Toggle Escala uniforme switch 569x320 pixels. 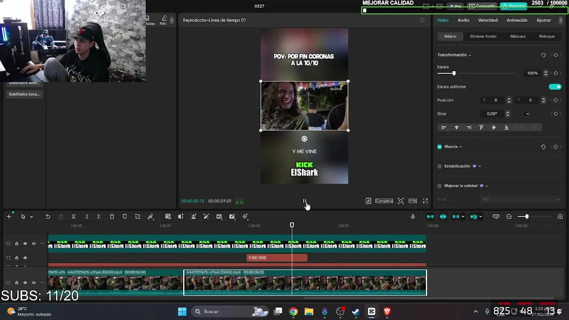click(x=555, y=87)
